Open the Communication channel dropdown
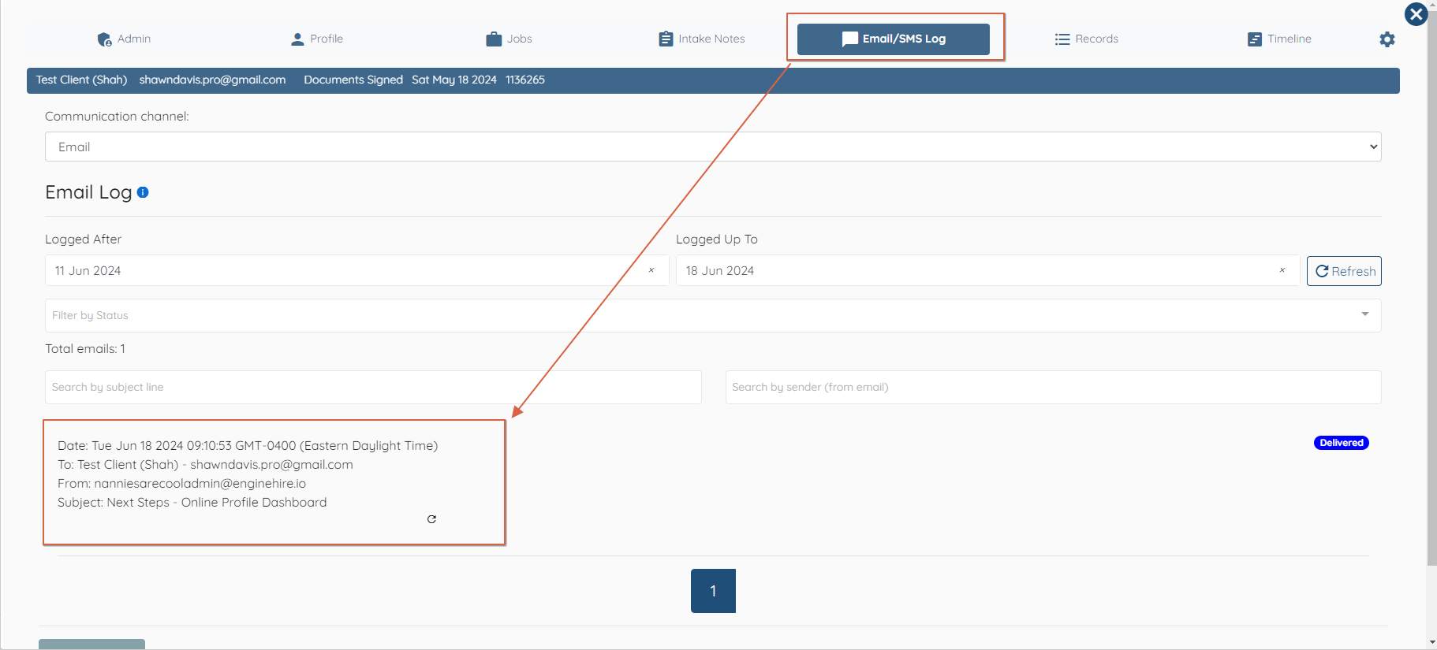Image resolution: width=1437 pixels, height=650 pixels. click(713, 147)
